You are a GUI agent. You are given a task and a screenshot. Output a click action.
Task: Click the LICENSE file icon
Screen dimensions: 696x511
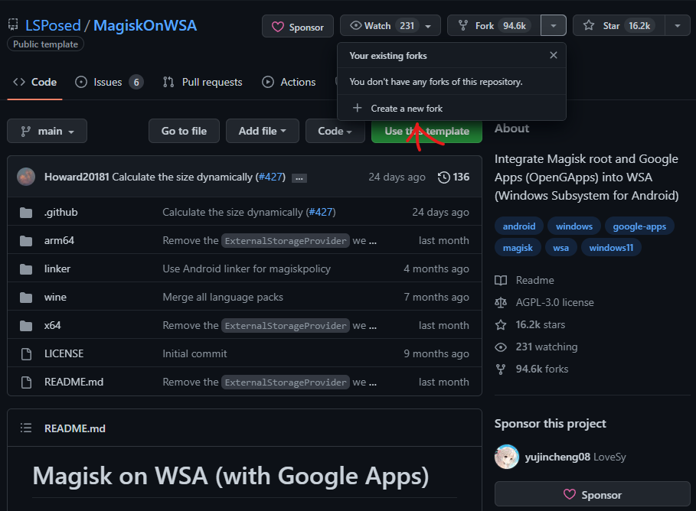coord(26,354)
